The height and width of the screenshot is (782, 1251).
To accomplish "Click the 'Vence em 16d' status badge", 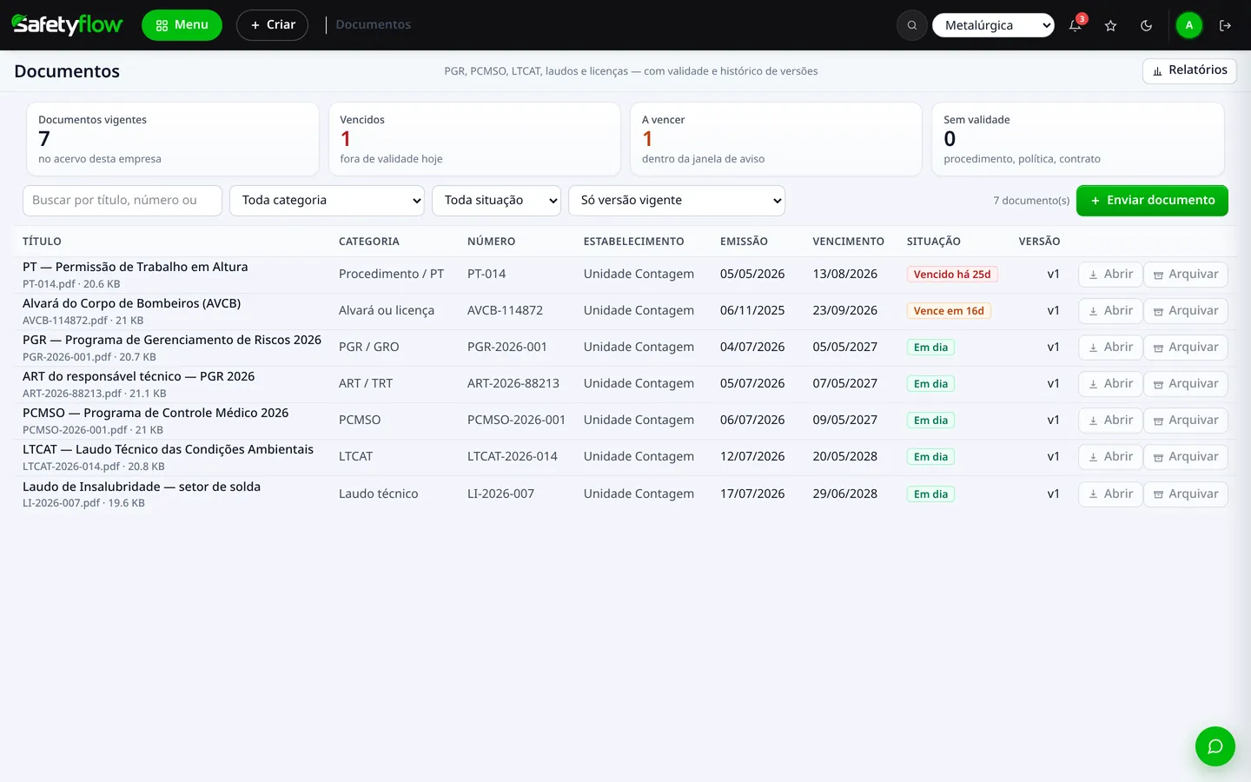I will 949,311.
